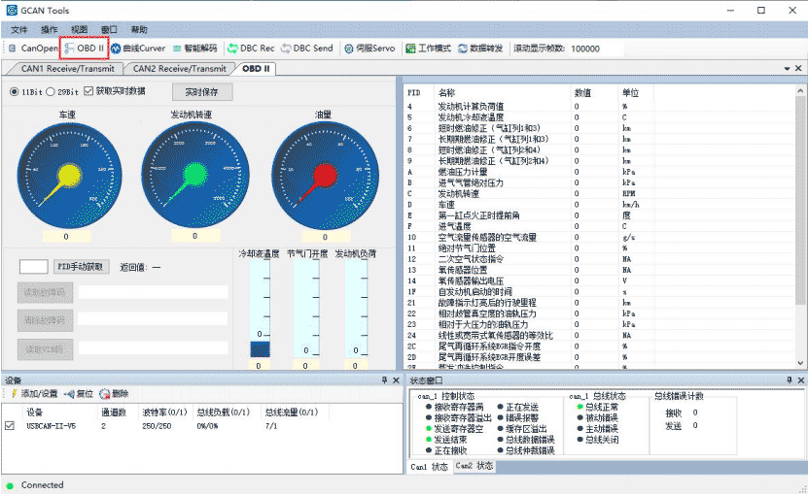The width and height of the screenshot is (808, 495).
Task: Open the 曲线Curver chart tool
Action: click(x=138, y=48)
